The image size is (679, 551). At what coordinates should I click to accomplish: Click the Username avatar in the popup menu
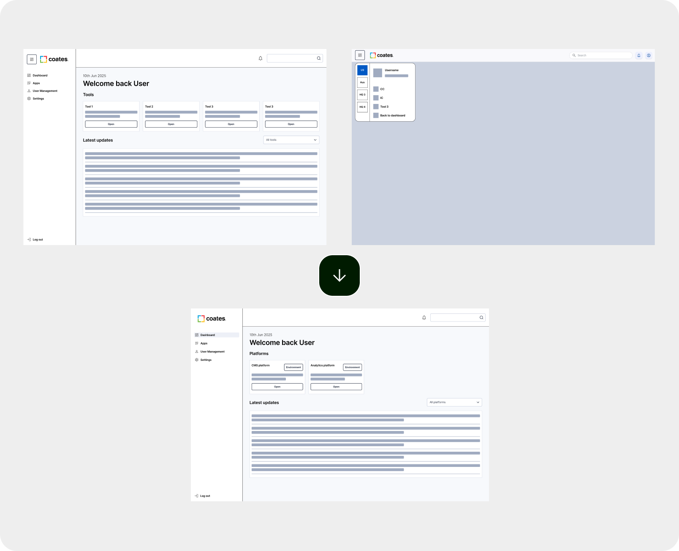378,73
